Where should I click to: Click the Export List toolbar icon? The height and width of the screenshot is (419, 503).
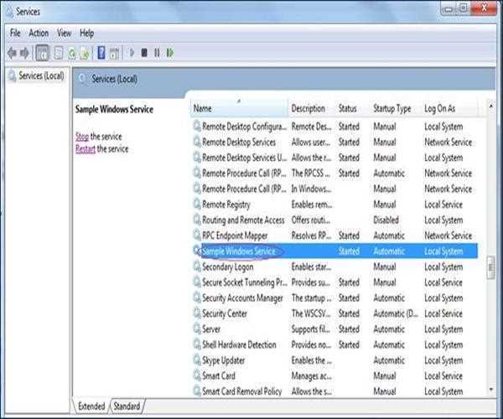click(x=85, y=54)
